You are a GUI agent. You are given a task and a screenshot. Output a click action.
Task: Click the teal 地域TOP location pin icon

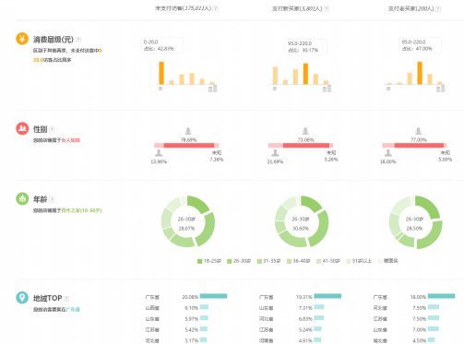(x=22, y=297)
